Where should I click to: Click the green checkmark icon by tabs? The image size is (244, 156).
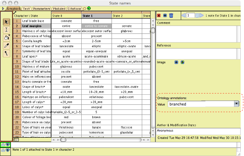(89, 8)
